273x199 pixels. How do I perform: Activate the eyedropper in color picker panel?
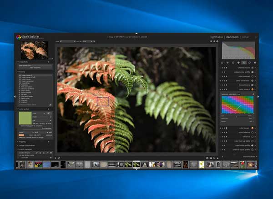point(49,113)
